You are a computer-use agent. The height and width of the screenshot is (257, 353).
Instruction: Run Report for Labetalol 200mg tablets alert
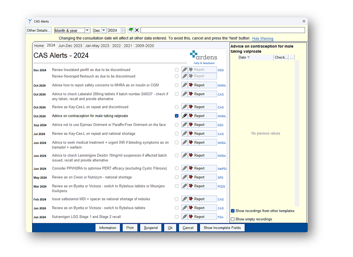(202, 94)
